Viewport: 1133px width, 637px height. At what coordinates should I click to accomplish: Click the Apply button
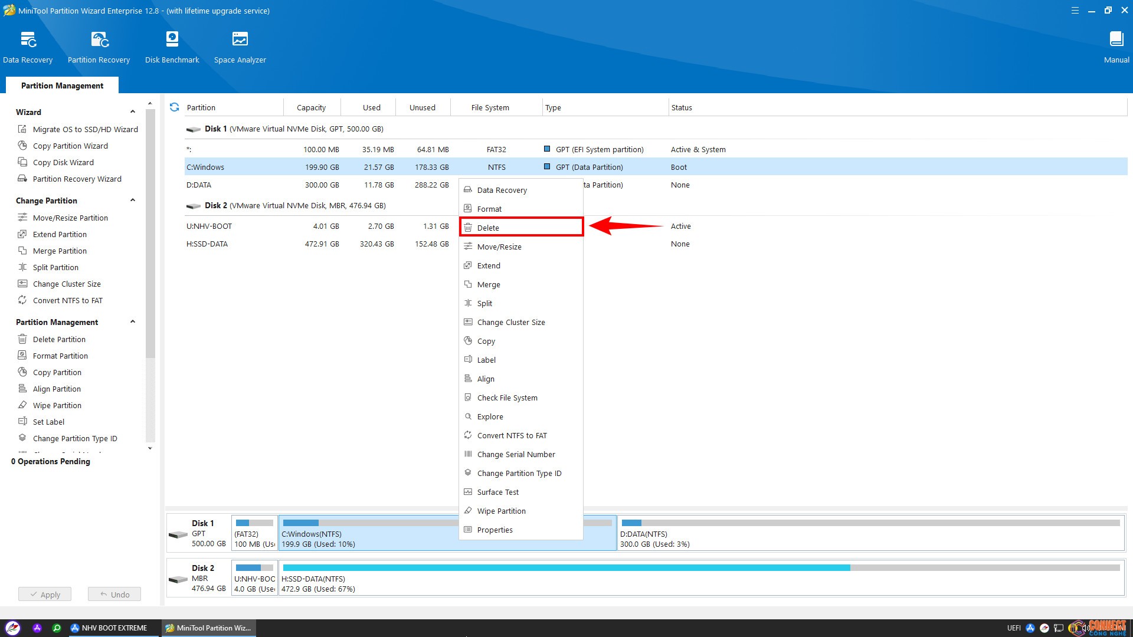(45, 594)
